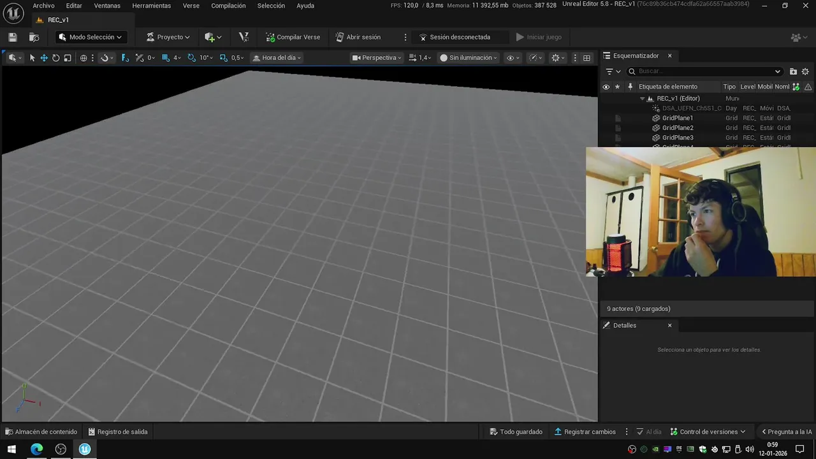Click the save level floppy disk icon
816x459 pixels.
point(12,37)
